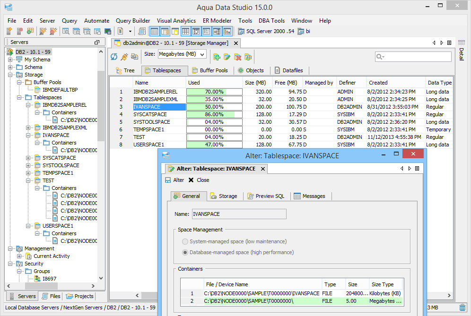Click the maximize icon on the Servers panel header
This screenshot has width=471, height=316.
pyautogui.click(x=97, y=43)
